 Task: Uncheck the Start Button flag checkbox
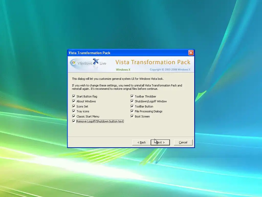point(74,96)
